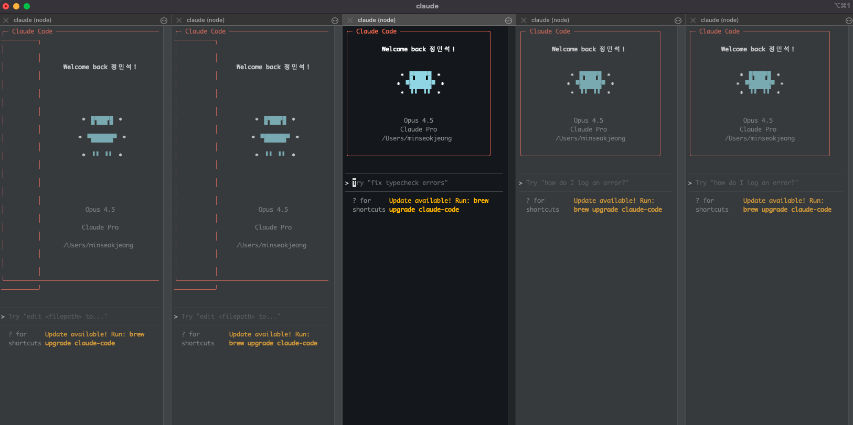Click 'Opus 4.5' model label in active pane
This screenshot has height=425, width=853.
click(419, 121)
